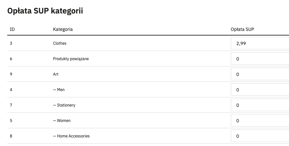Click the Opłata SUP column header
The width and height of the screenshot is (289, 146).
(x=242, y=29)
